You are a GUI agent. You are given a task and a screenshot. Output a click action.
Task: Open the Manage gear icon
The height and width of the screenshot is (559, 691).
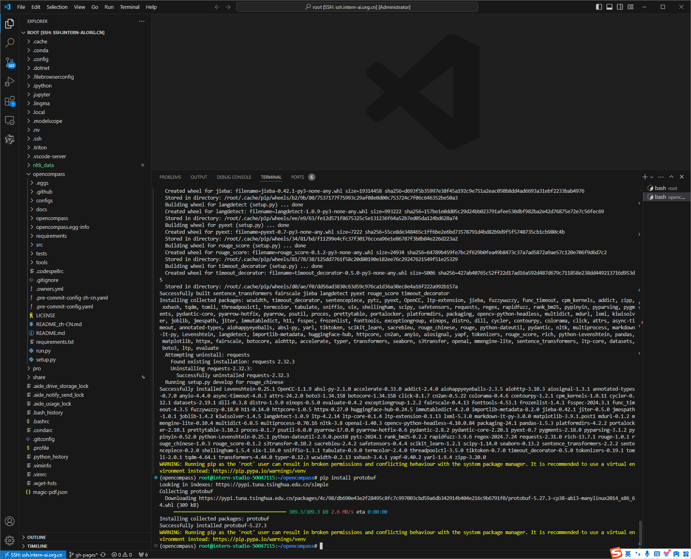(10, 541)
